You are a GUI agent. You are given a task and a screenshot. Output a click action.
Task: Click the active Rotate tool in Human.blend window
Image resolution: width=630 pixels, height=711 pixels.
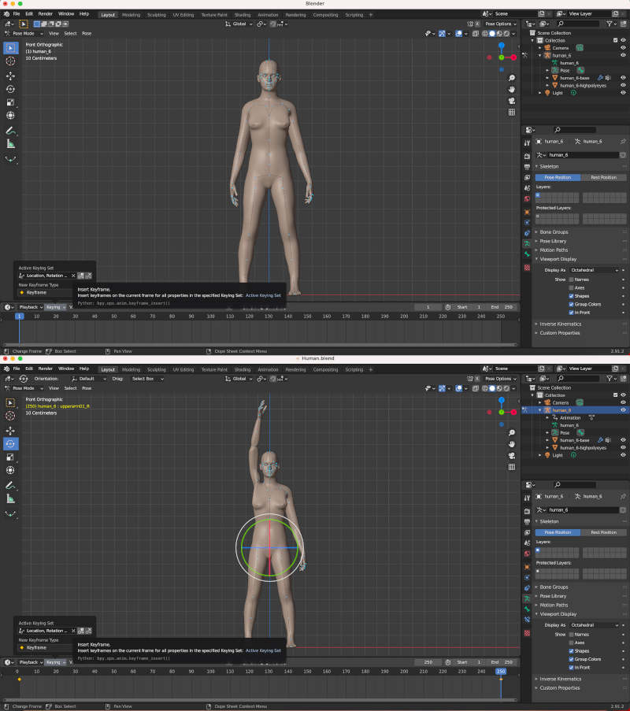click(x=10, y=444)
